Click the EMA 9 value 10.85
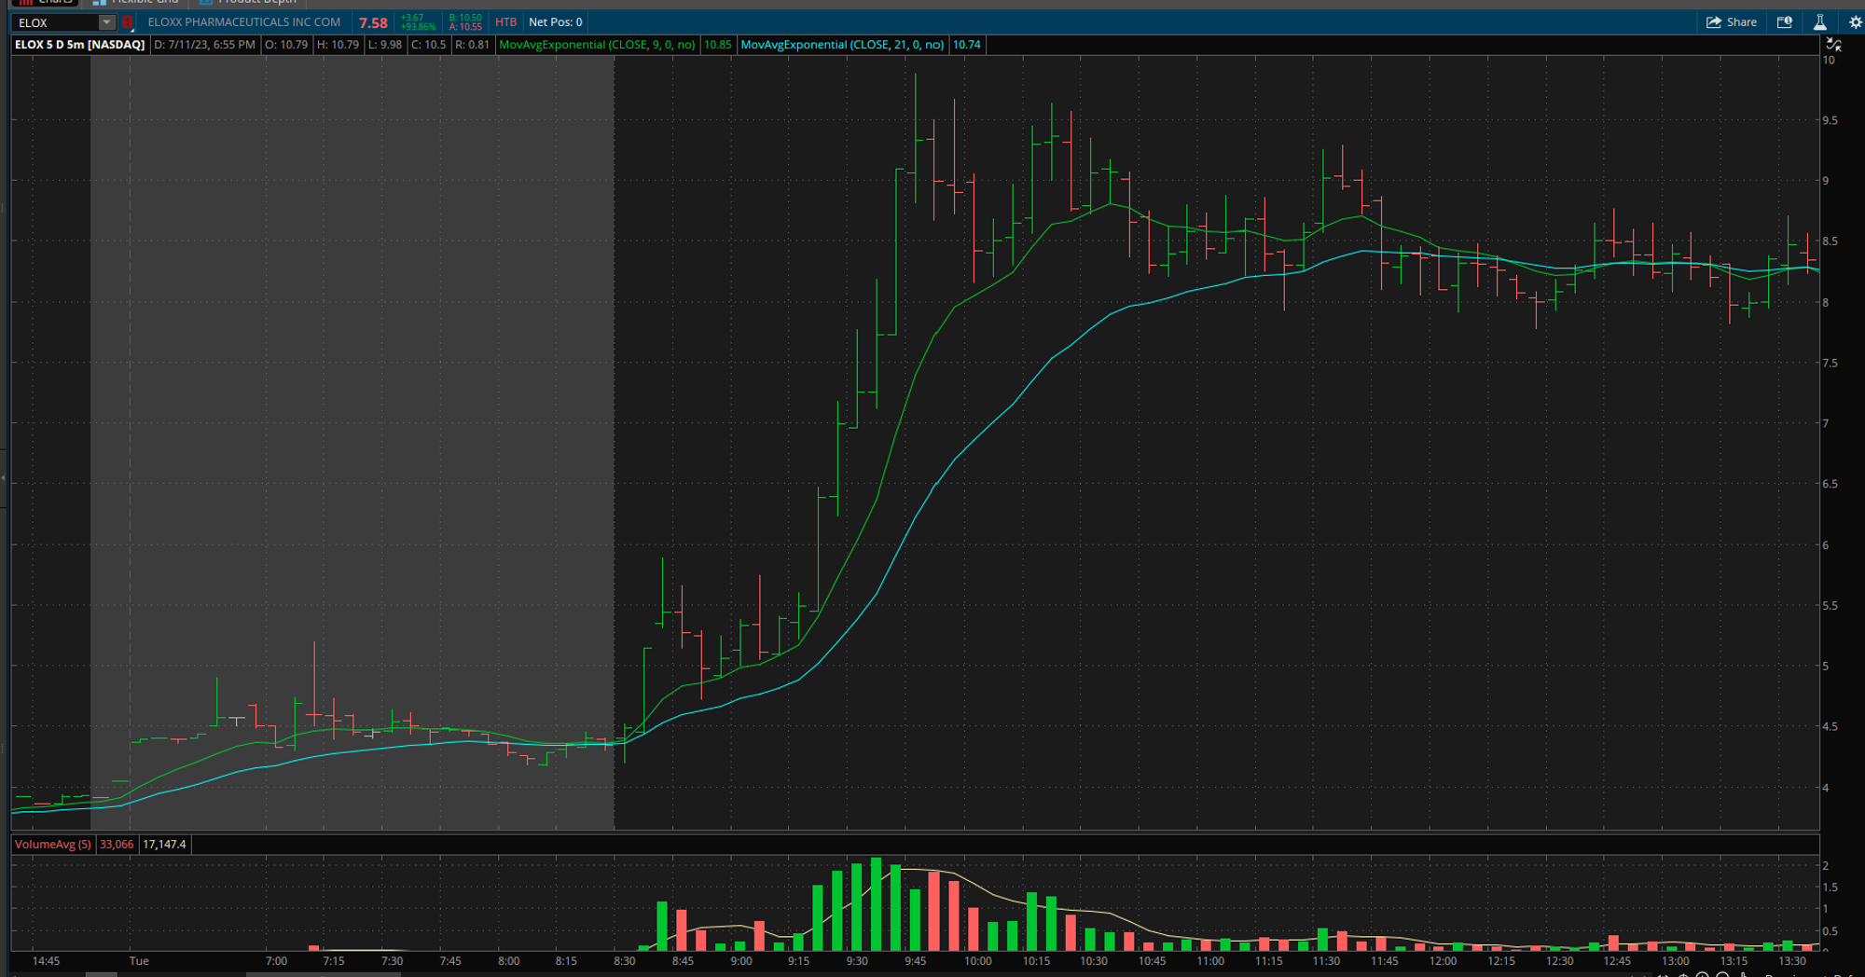Viewport: 1865px width, 977px height. [x=717, y=45]
